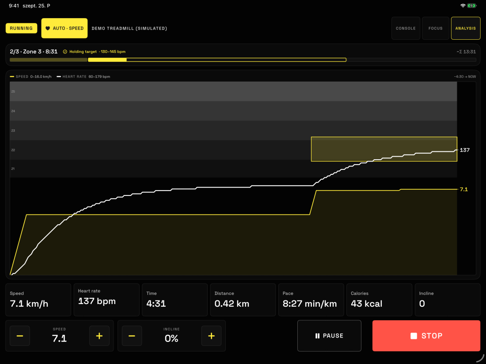Click the '-4:30 → NOW' range label
Screen dimensions: 486x364
pyautogui.click(x=465, y=76)
